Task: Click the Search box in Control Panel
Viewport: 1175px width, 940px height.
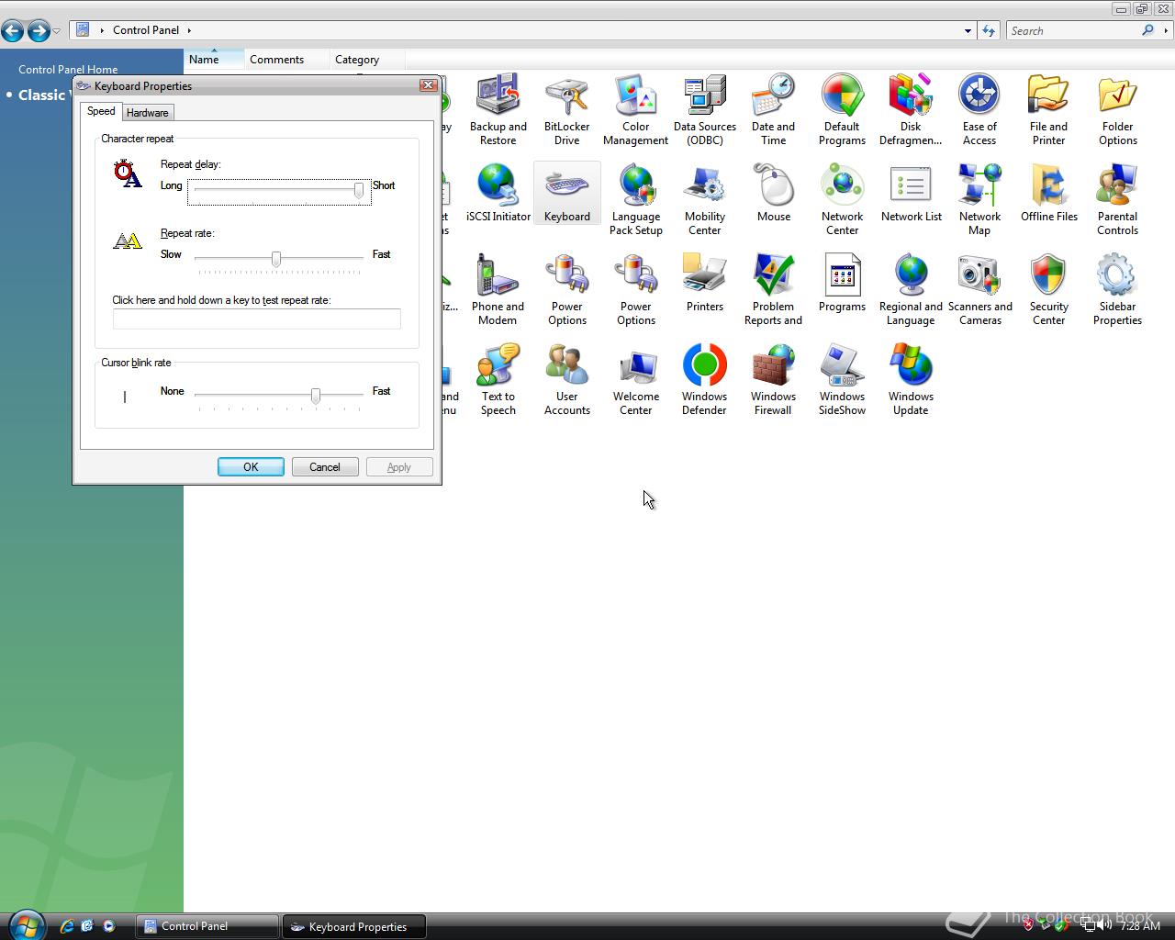Action: click(1074, 30)
